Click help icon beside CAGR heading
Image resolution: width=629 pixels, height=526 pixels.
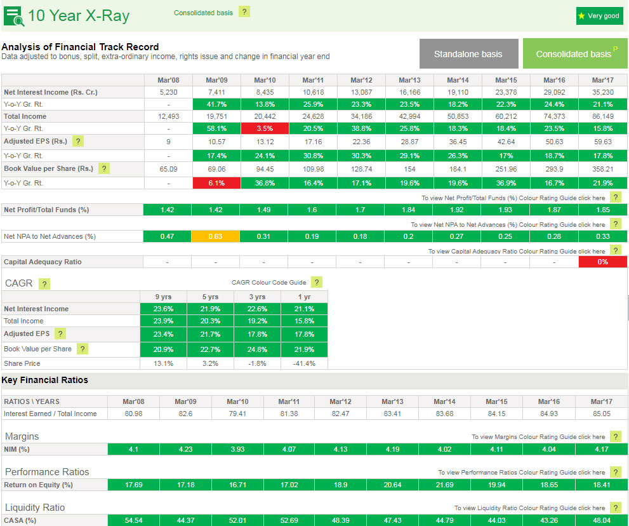tap(44, 283)
